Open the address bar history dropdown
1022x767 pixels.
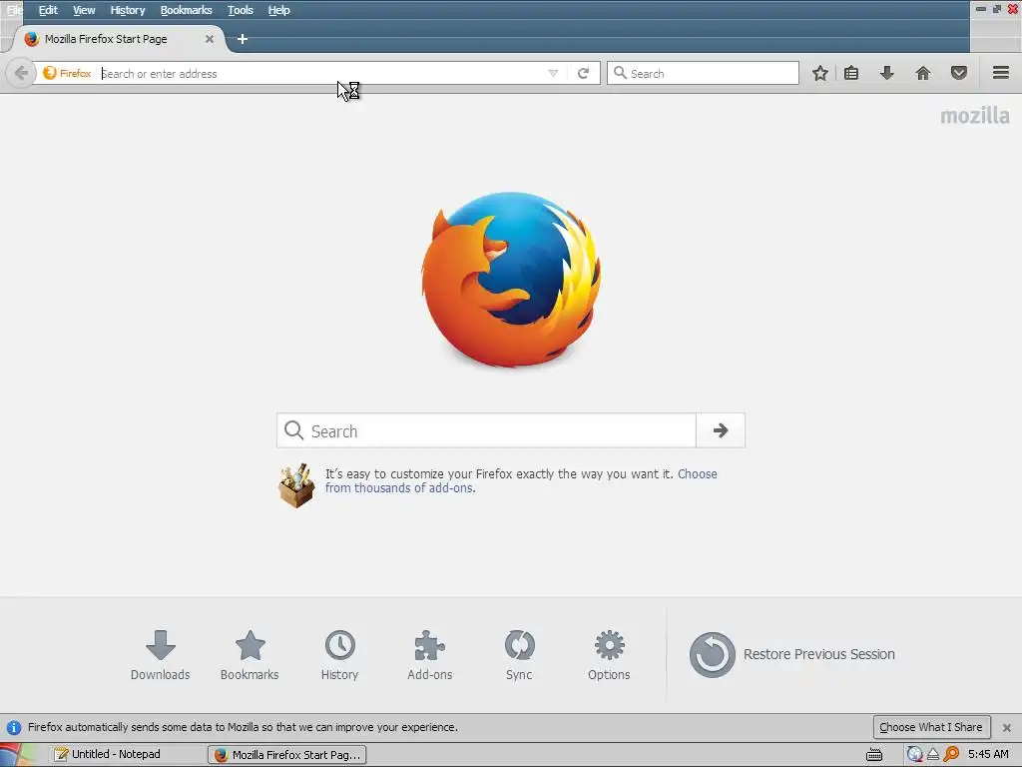click(x=553, y=73)
